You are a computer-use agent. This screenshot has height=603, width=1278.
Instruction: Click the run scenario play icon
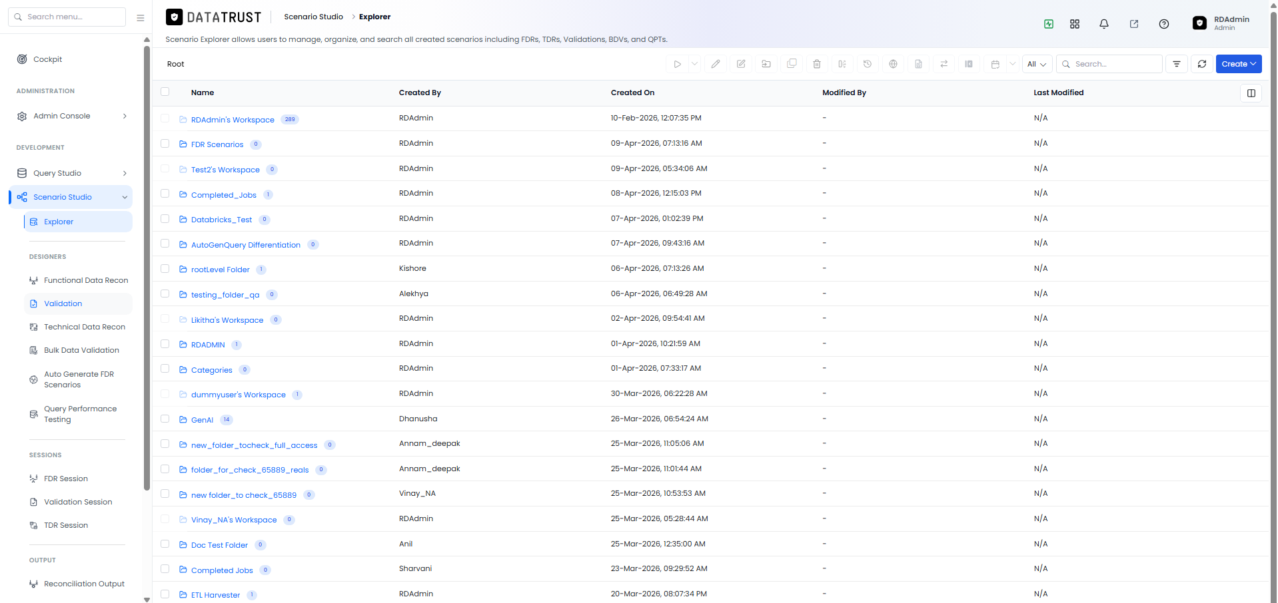click(677, 64)
